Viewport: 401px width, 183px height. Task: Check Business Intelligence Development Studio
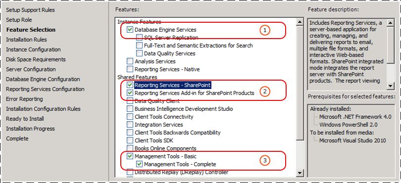pos(130,109)
